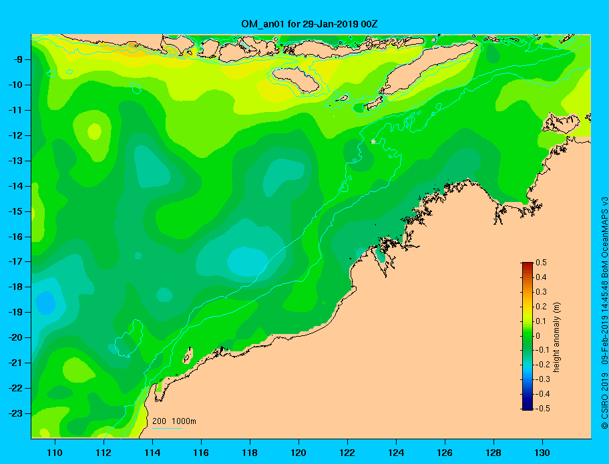
Task: Click longitude label '126'
Action: 445,453
